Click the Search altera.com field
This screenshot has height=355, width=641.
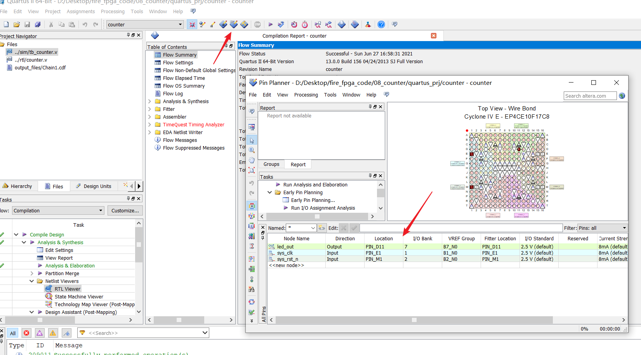pyautogui.click(x=590, y=96)
